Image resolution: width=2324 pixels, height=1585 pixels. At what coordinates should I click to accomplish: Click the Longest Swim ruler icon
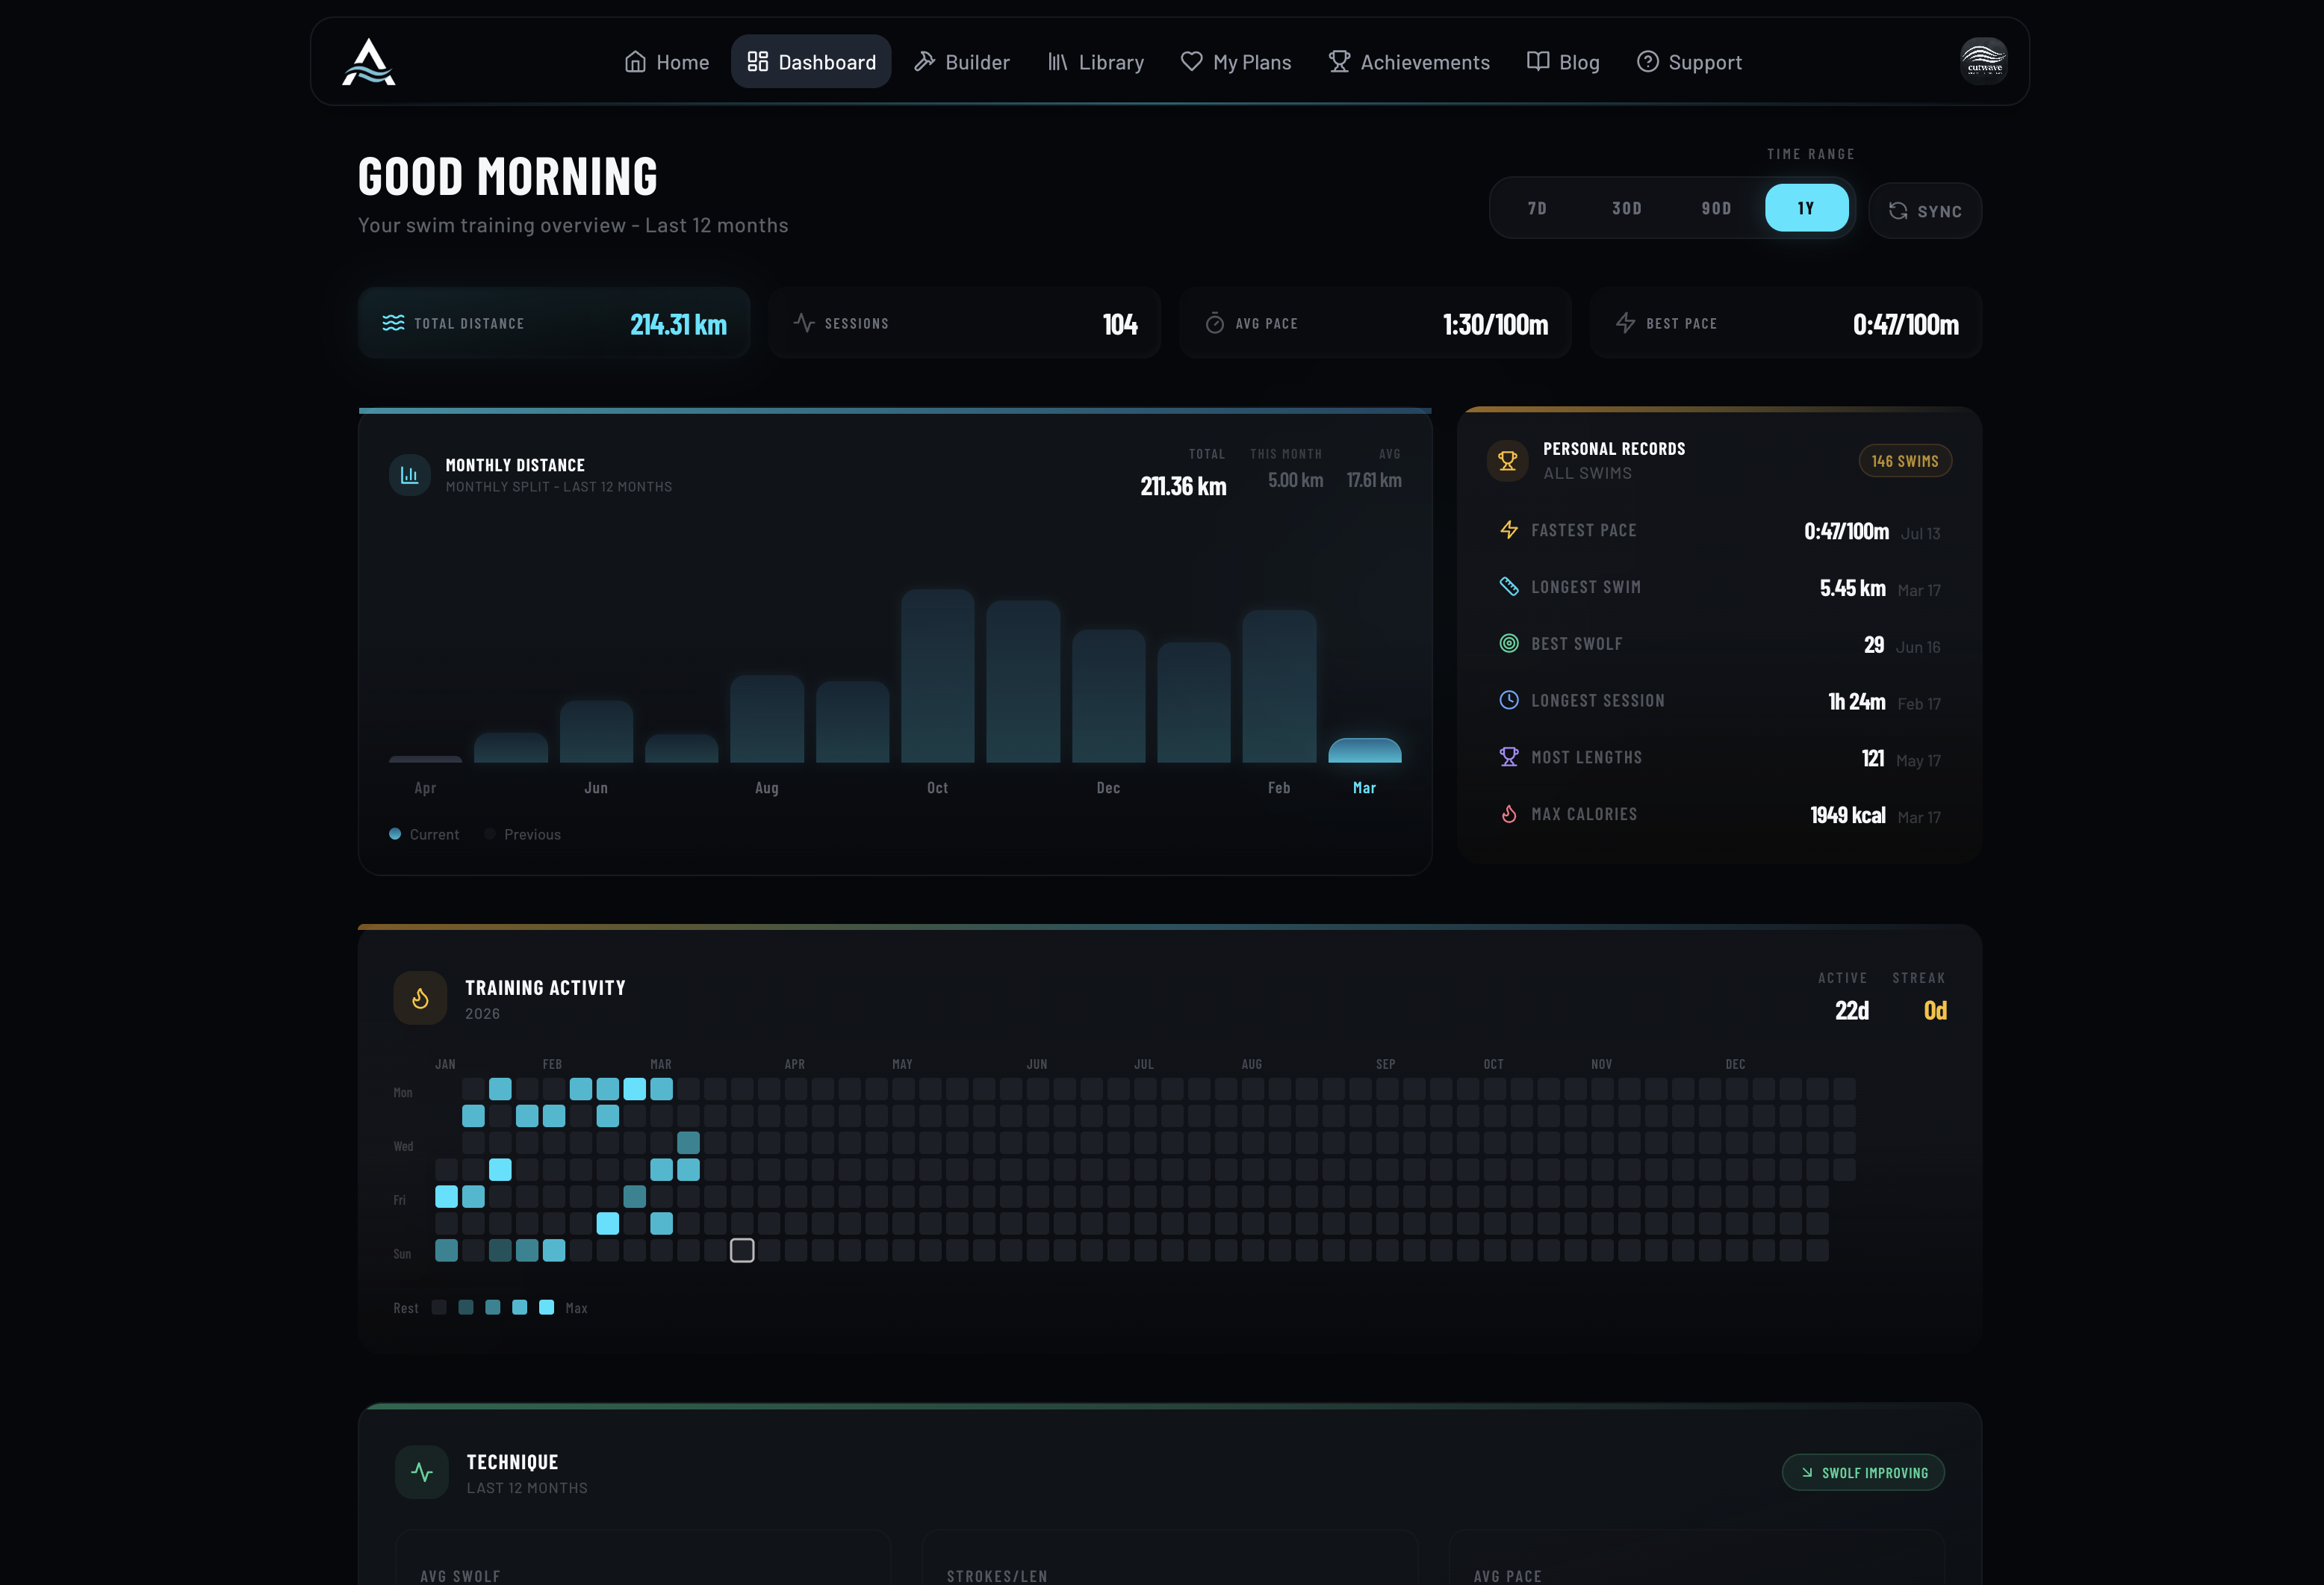(1509, 587)
